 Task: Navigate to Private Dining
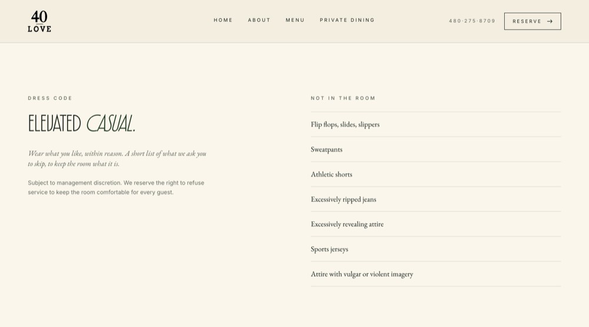(347, 20)
